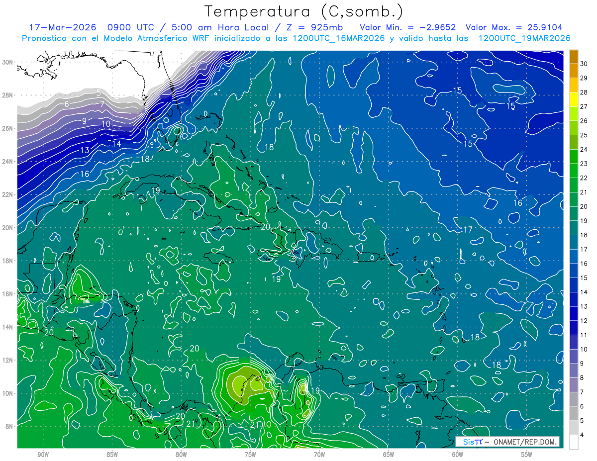The image size is (597, 461).
Task: Click 'Modelo Atmosferico WRF' in the subtitle
Action: click(161, 38)
